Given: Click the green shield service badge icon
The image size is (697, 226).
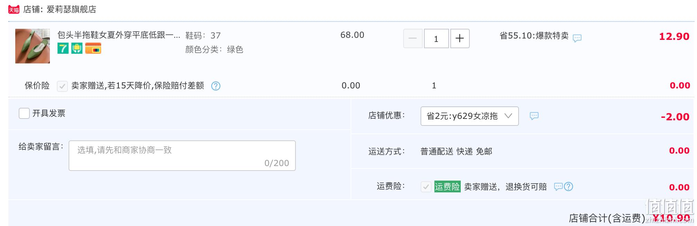Looking at the screenshot, I should pyautogui.click(x=77, y=49).
